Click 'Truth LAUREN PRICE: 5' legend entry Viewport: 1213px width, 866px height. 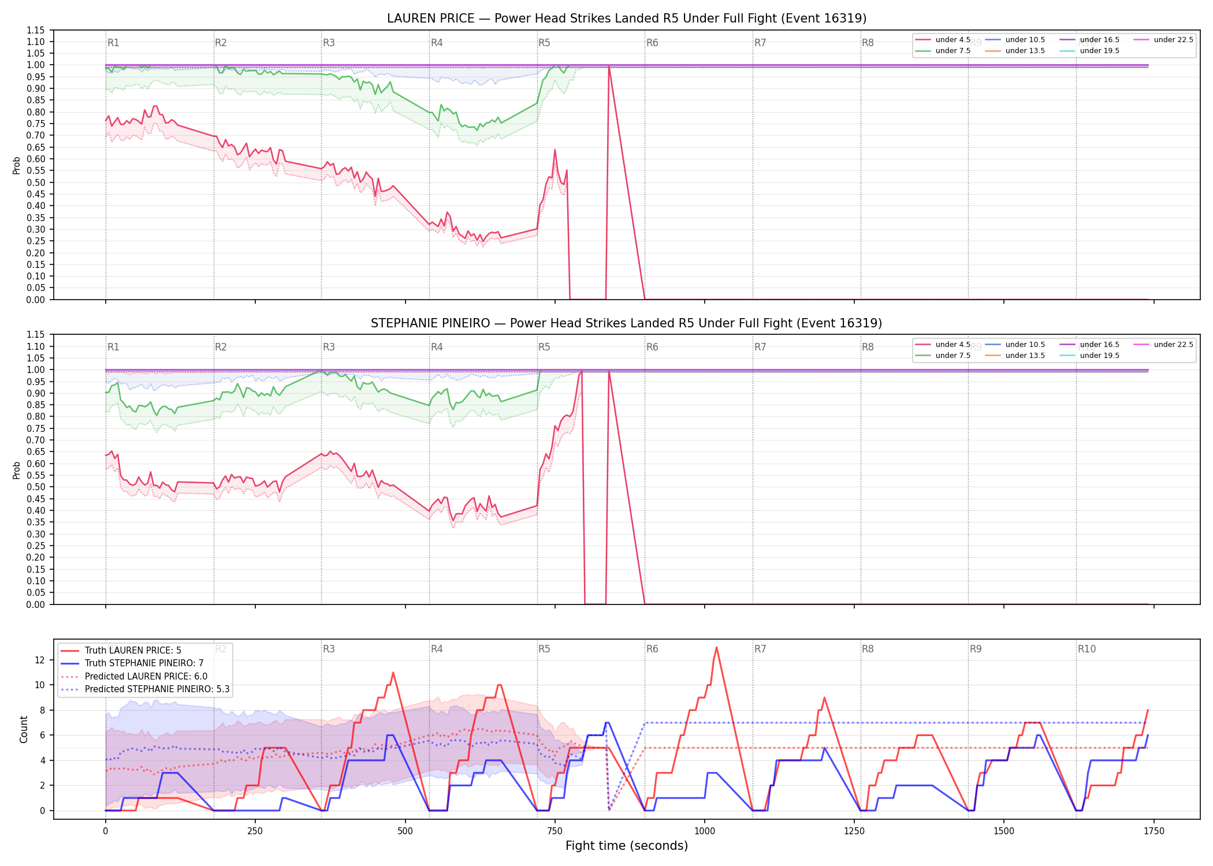[x=121, y=651]
